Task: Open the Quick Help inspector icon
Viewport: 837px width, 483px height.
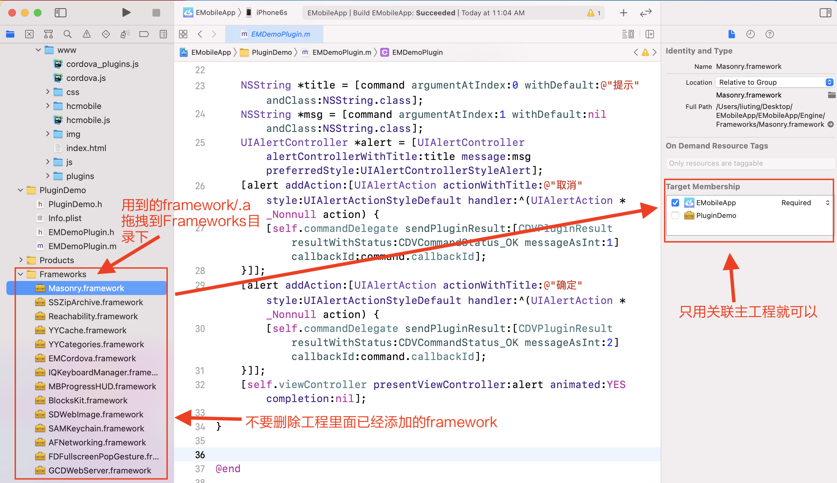Action: (x=769, y=34)
